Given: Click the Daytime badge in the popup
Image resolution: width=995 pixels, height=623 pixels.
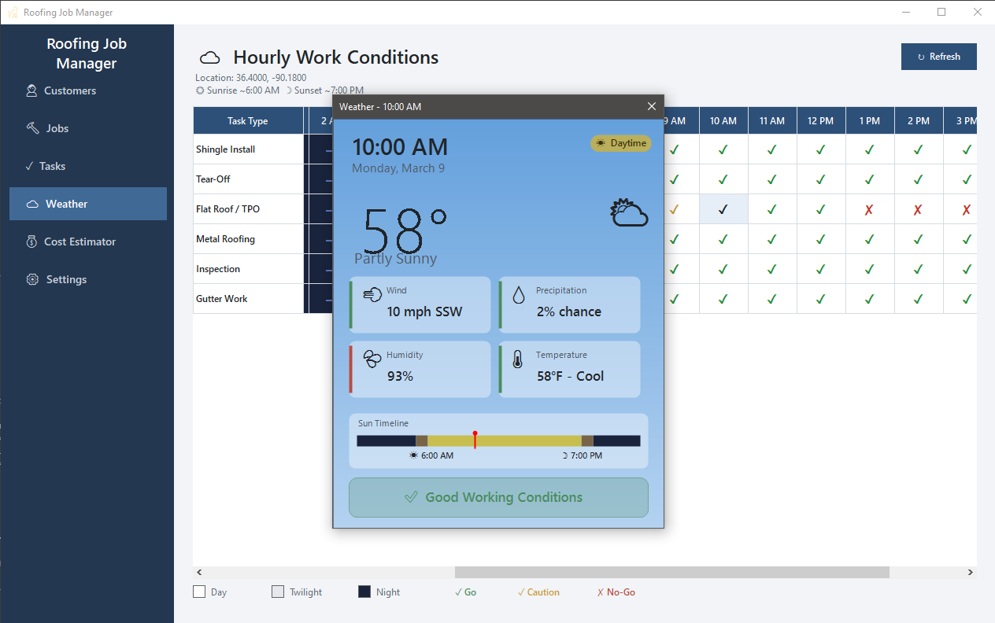Looking at the screenshot, I should tap(621, 143).
